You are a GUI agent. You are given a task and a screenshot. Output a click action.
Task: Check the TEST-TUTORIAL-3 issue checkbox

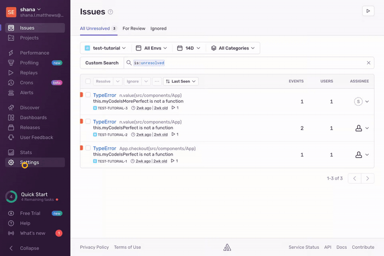pos(88,95)
